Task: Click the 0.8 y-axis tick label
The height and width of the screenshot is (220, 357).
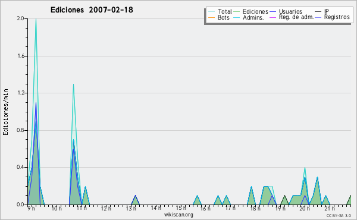Action: tap(20, 130)
